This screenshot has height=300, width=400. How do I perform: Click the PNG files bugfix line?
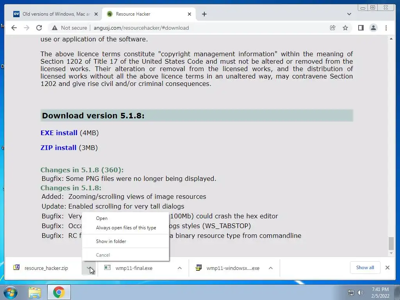[x=129, y=179]
